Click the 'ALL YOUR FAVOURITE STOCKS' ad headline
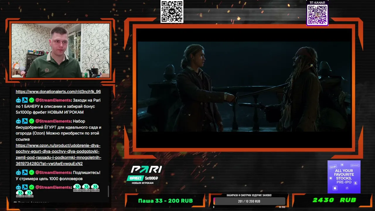375x211 pixels. pyautogui.click(x=344, y=174)
